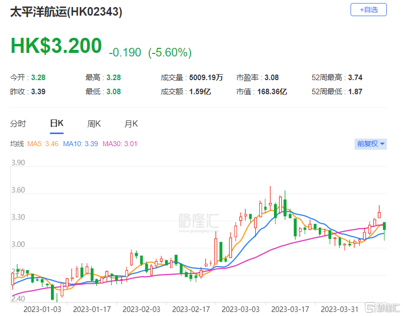Image resolution: width=403 pixels, height=316 pixels.
Task: Click the 成交量 volume 5009.19万
Action: coord(206,78)
